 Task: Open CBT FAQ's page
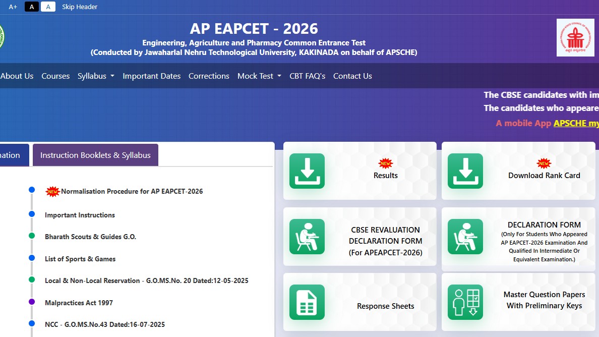click(308, 76)
